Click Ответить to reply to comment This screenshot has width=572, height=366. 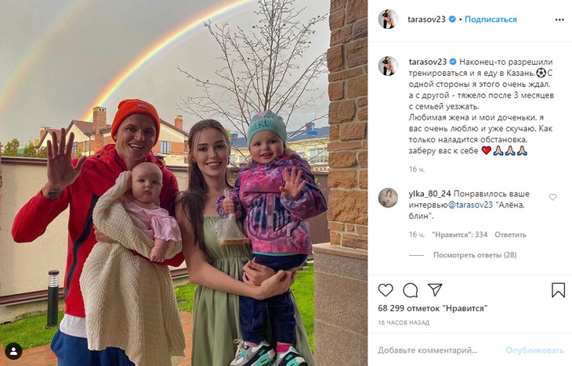tap(510, 235)
